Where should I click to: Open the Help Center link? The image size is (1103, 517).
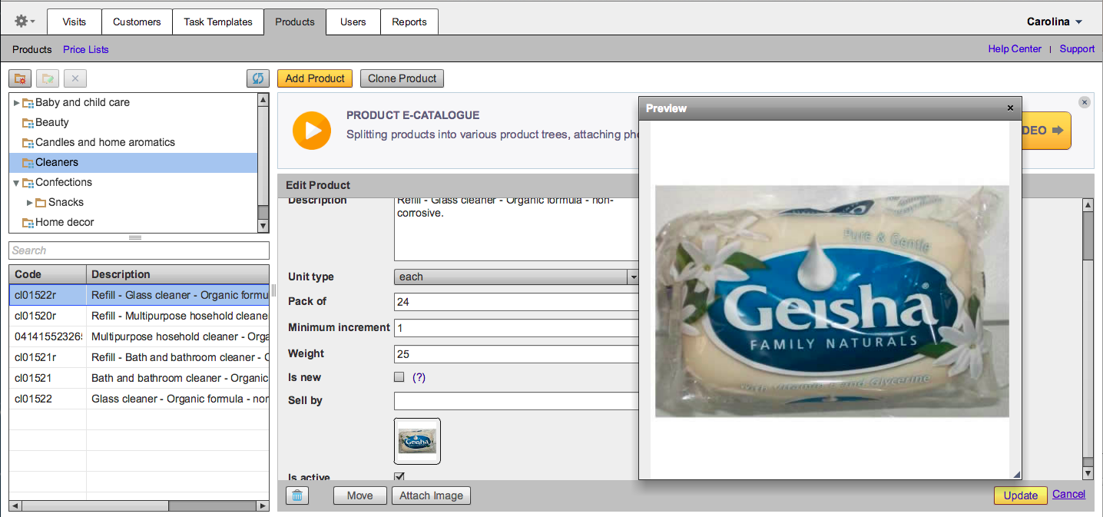click(1015, 48)
